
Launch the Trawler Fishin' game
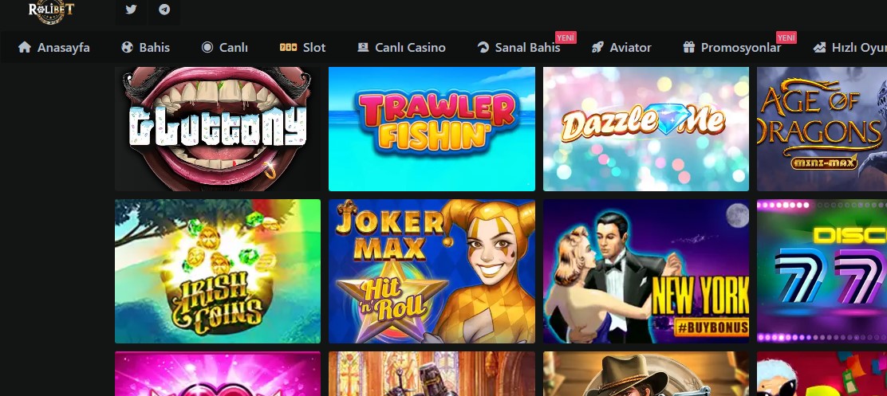432,129
